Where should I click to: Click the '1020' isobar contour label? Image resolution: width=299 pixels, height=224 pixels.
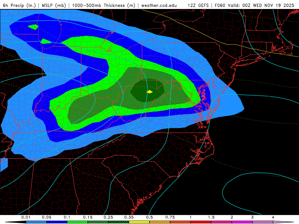121,32
